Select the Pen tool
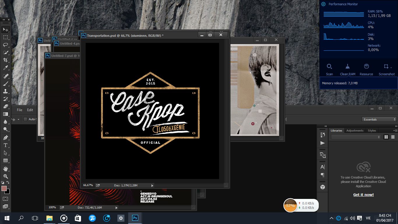The height and width of the screenshot is (224, 398). click(6, 137)
